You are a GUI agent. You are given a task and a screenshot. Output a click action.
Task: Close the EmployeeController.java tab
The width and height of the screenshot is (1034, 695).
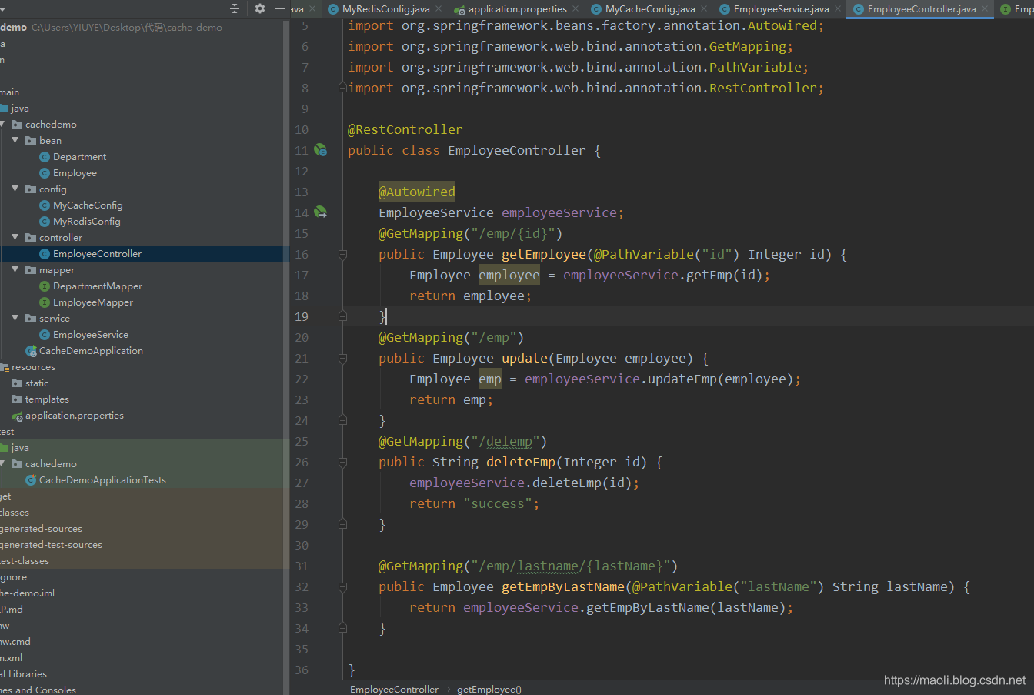[985, 8]
